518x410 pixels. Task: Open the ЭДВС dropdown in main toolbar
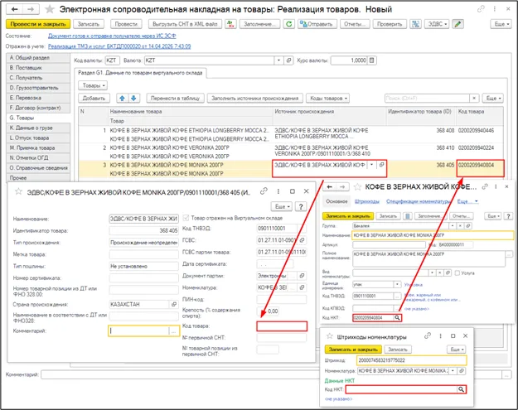click(x=437, y=24)
